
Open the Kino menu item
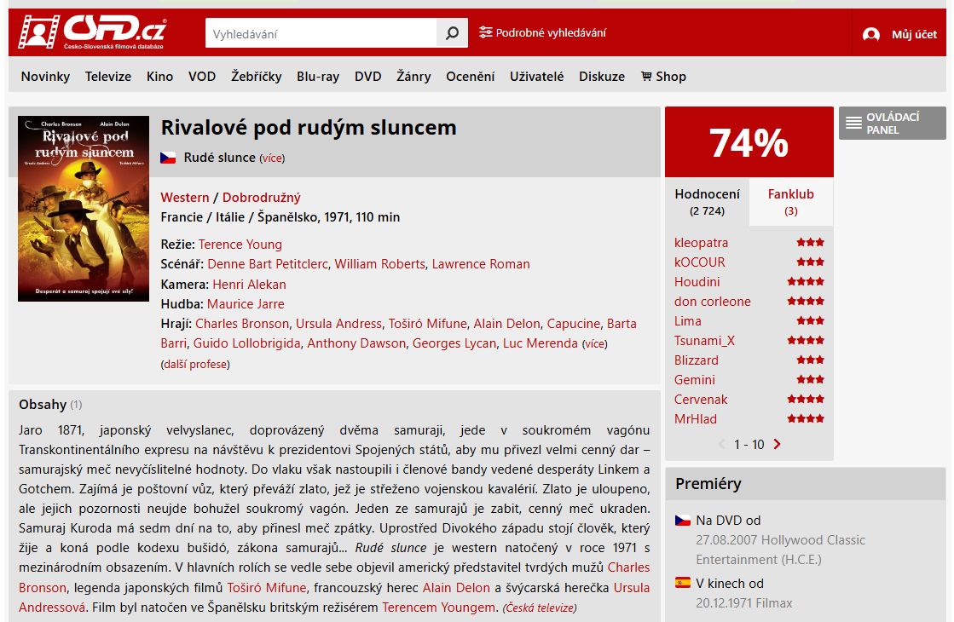coord(160,77)
